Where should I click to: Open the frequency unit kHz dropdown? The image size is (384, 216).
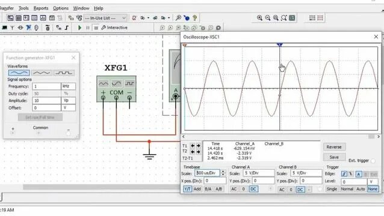[x=69, y=86]
